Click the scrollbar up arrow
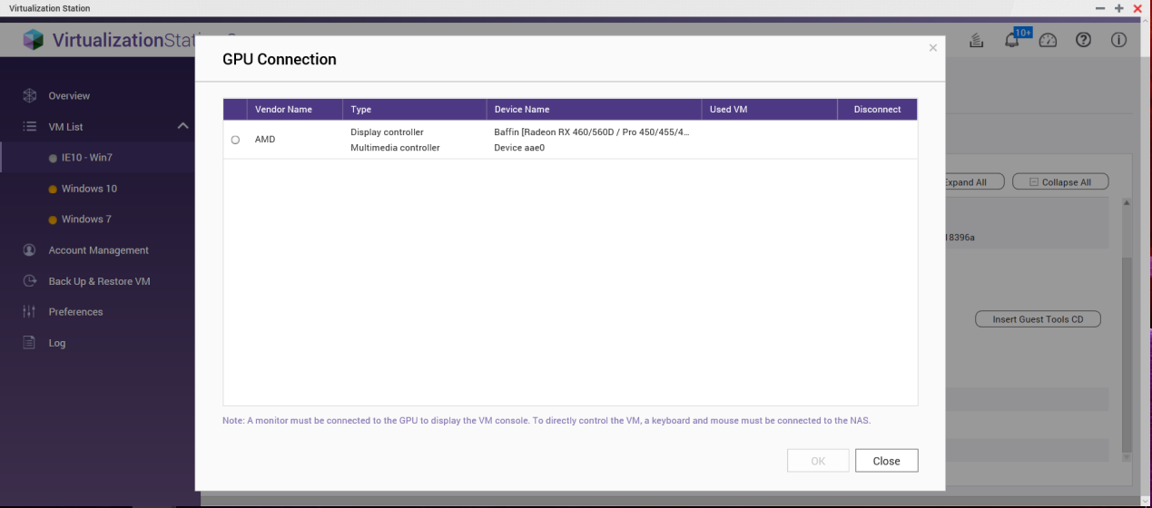1152x508 pixels. click(1127, 203)
